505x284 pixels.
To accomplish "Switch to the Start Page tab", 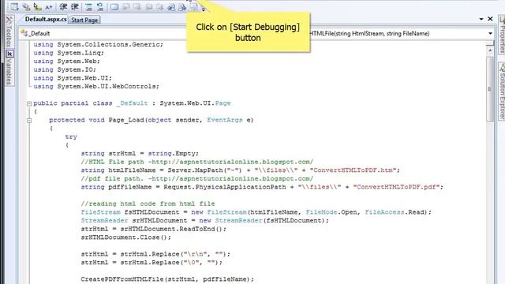I will pyautogui.click(x=84, y=20).
